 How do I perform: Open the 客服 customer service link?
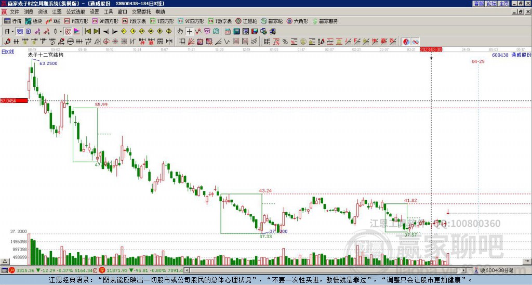coord(478,4)
